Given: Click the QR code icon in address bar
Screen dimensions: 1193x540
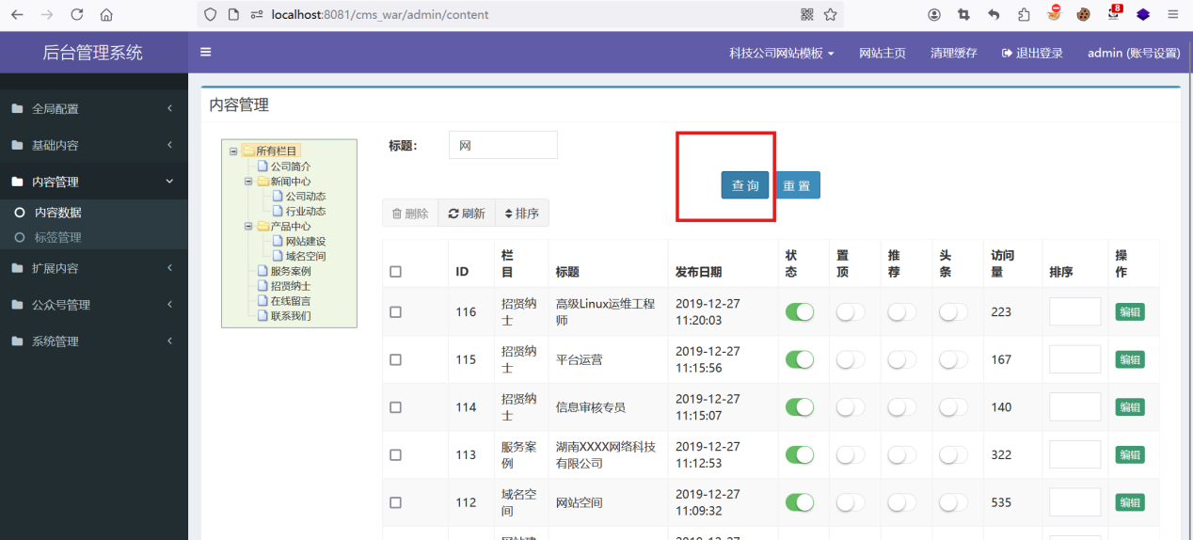Looking at the screenshot, I should pyautogui.click(x=807, y=15).
